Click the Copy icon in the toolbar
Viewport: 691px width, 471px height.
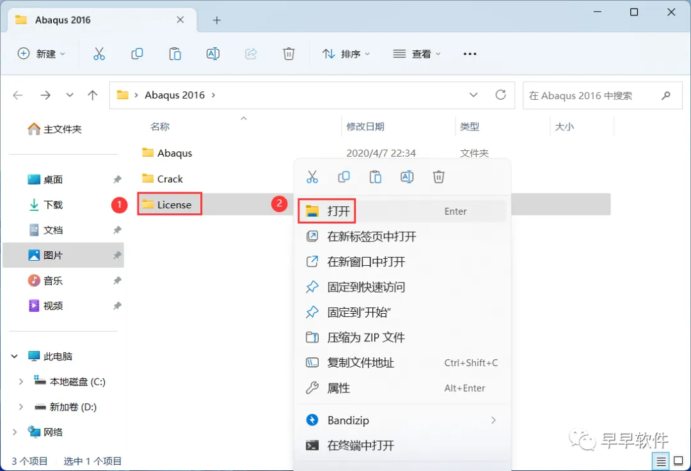point(137,54)
